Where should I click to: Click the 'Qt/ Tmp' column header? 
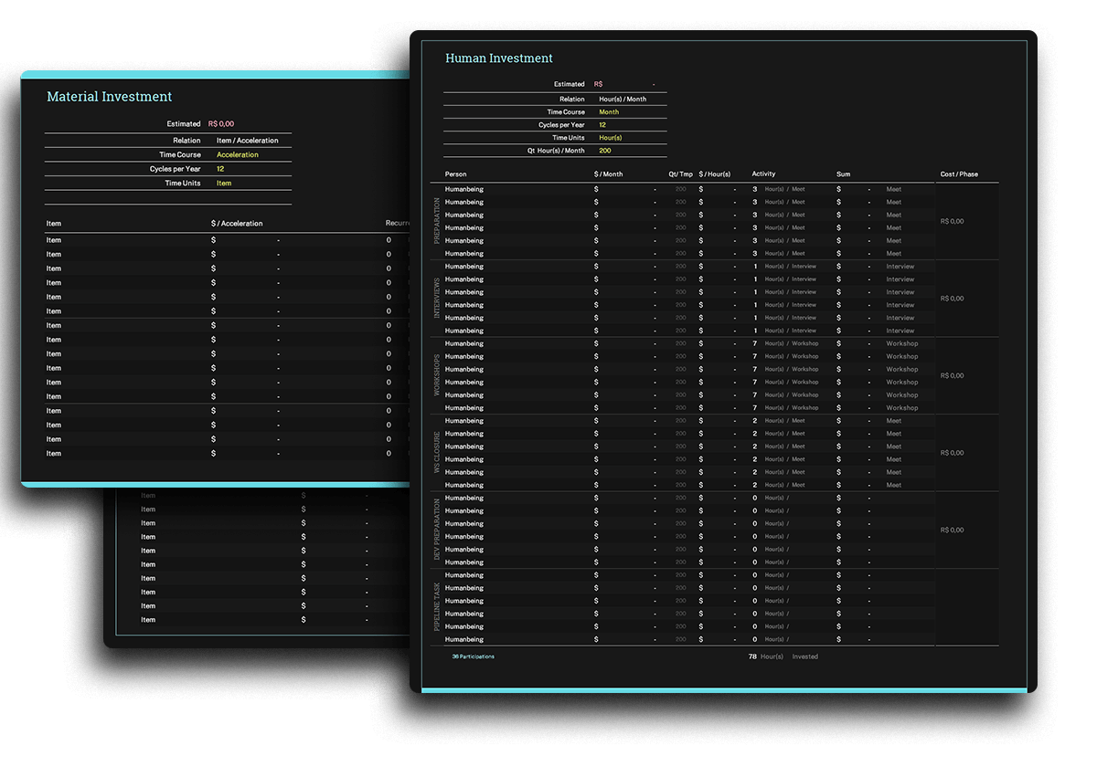[681, 173]
